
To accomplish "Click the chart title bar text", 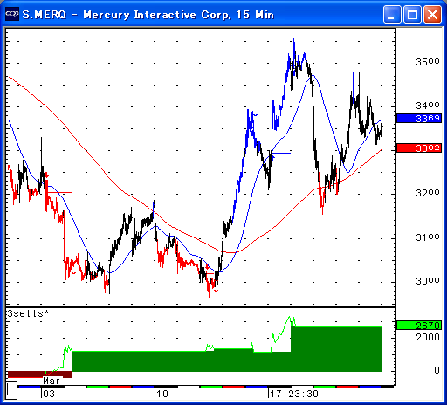I will (148, 15).
